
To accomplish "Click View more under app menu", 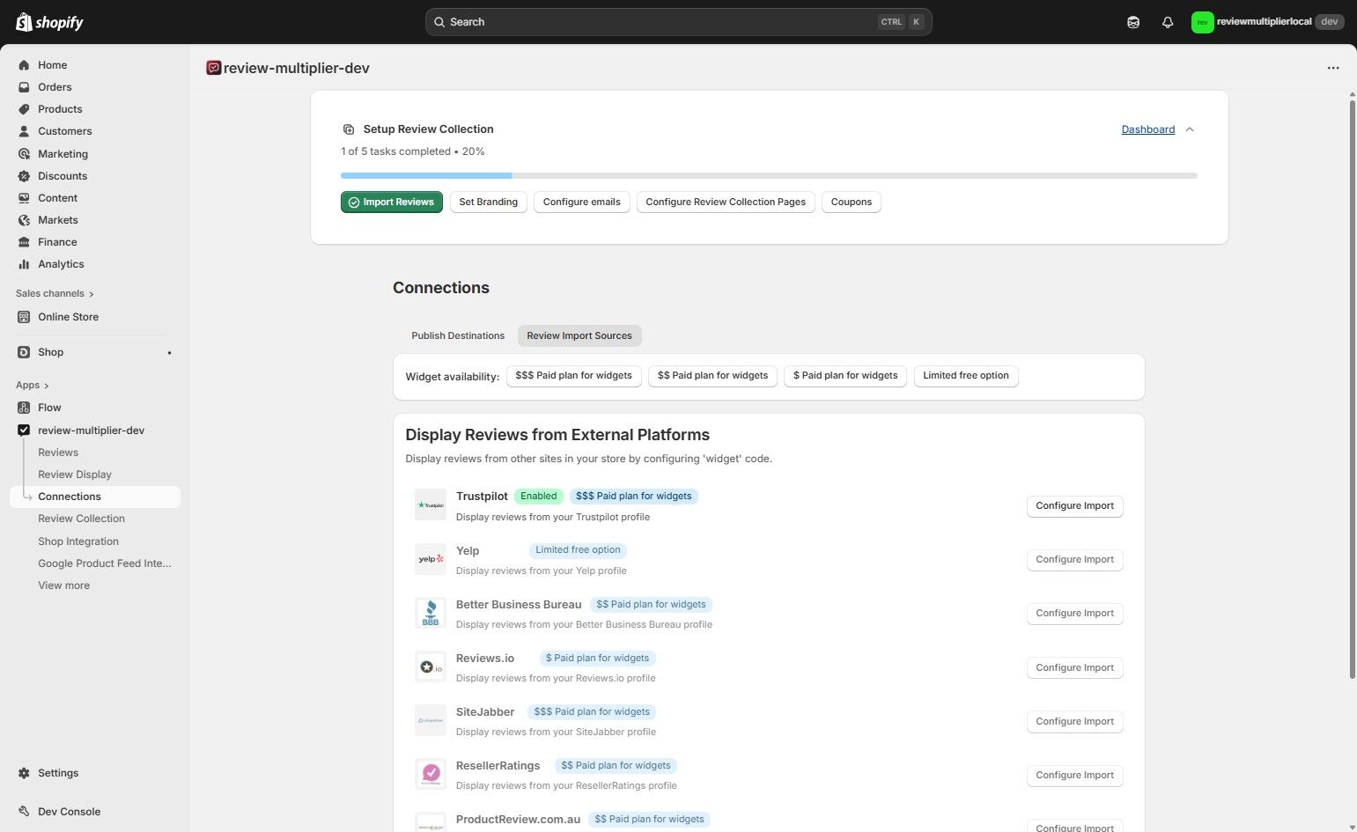I will 63,585.
